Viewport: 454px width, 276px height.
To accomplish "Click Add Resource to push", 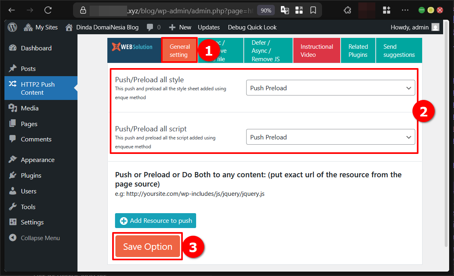I will [x=155, y=220].
